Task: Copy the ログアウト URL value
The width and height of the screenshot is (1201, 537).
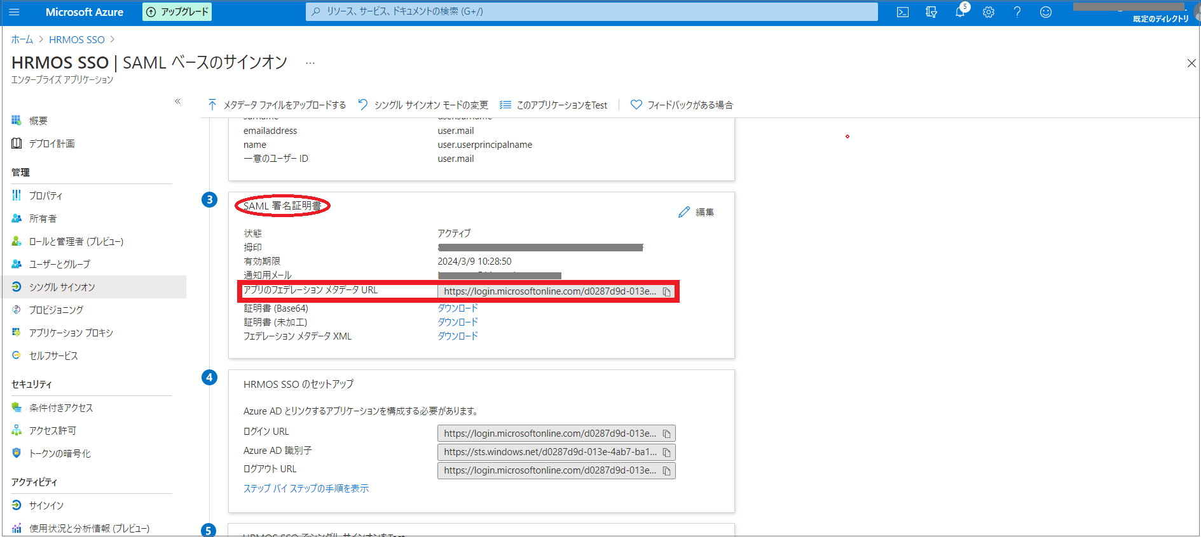Action: click(666, 471)
